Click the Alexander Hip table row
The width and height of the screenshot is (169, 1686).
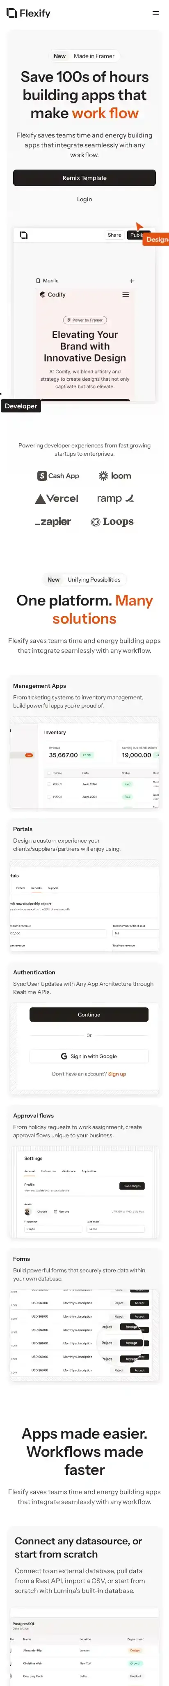coord(84,1651)
